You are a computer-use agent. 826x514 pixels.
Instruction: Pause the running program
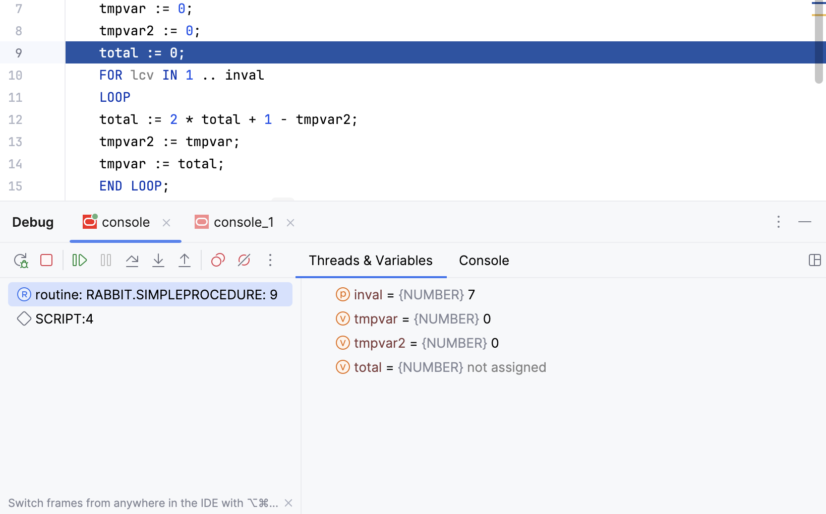[106, 261]
